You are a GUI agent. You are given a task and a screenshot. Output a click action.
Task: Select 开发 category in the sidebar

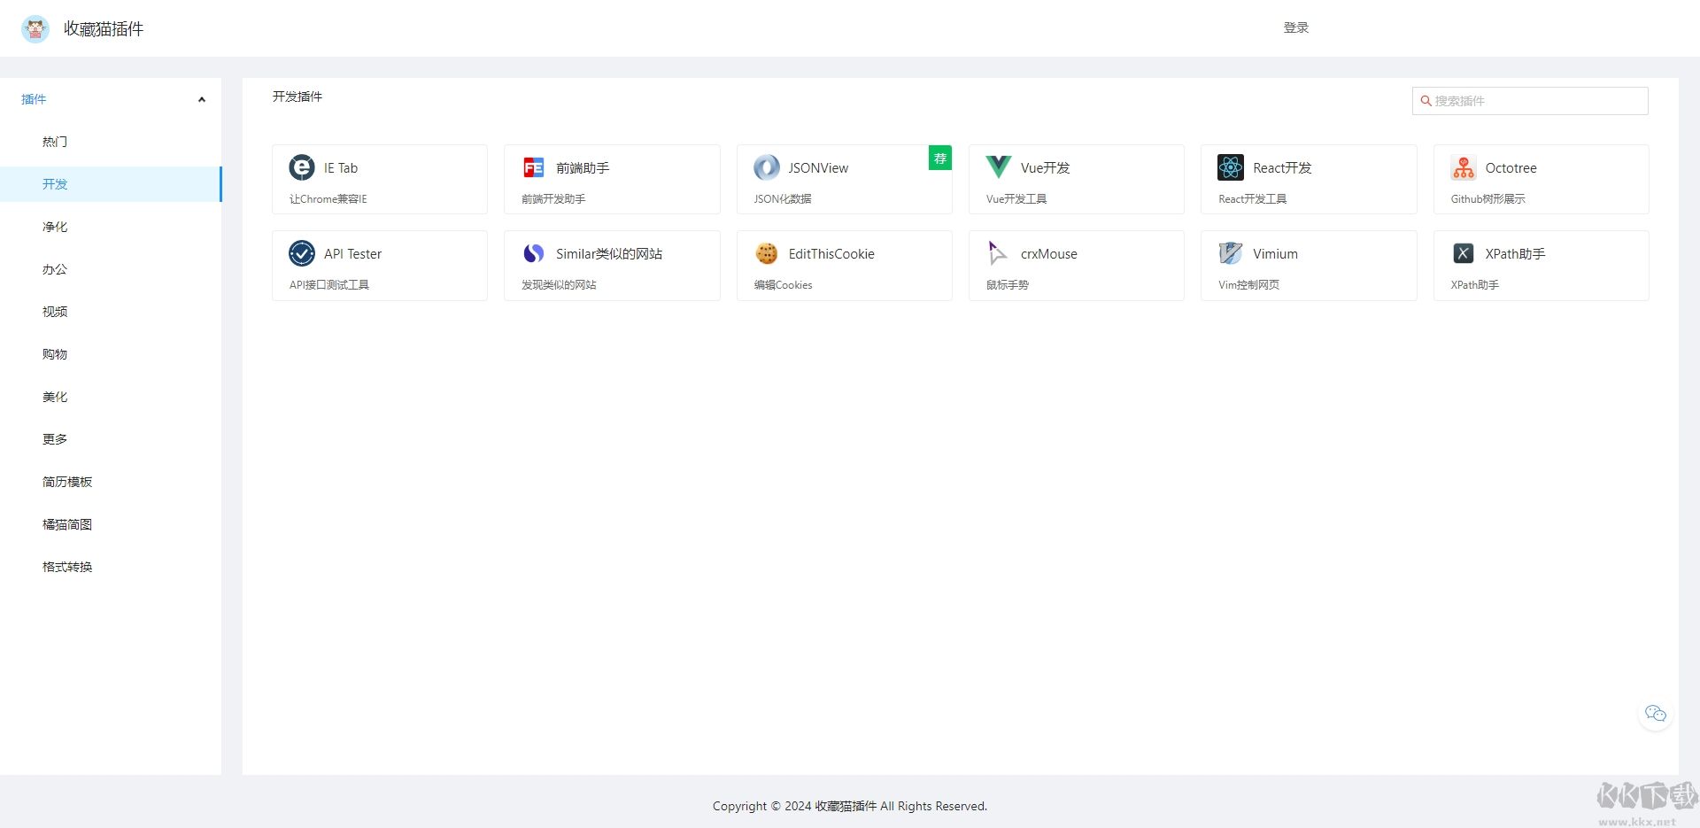(111, 184)
